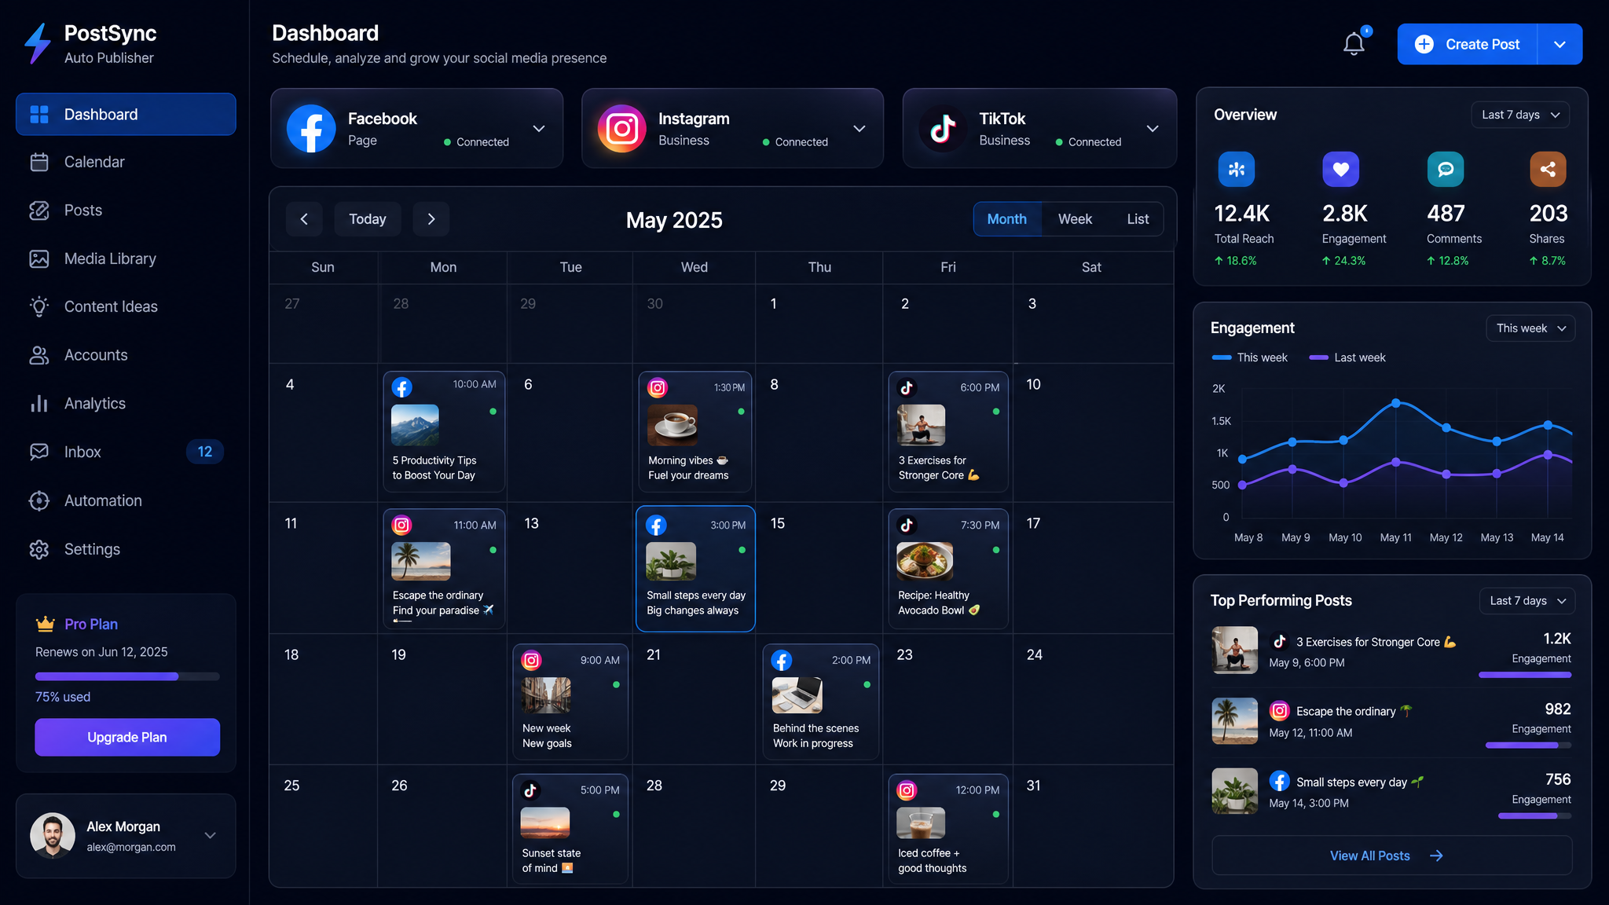Click May 11 peak point on chart

point(1396,403)
